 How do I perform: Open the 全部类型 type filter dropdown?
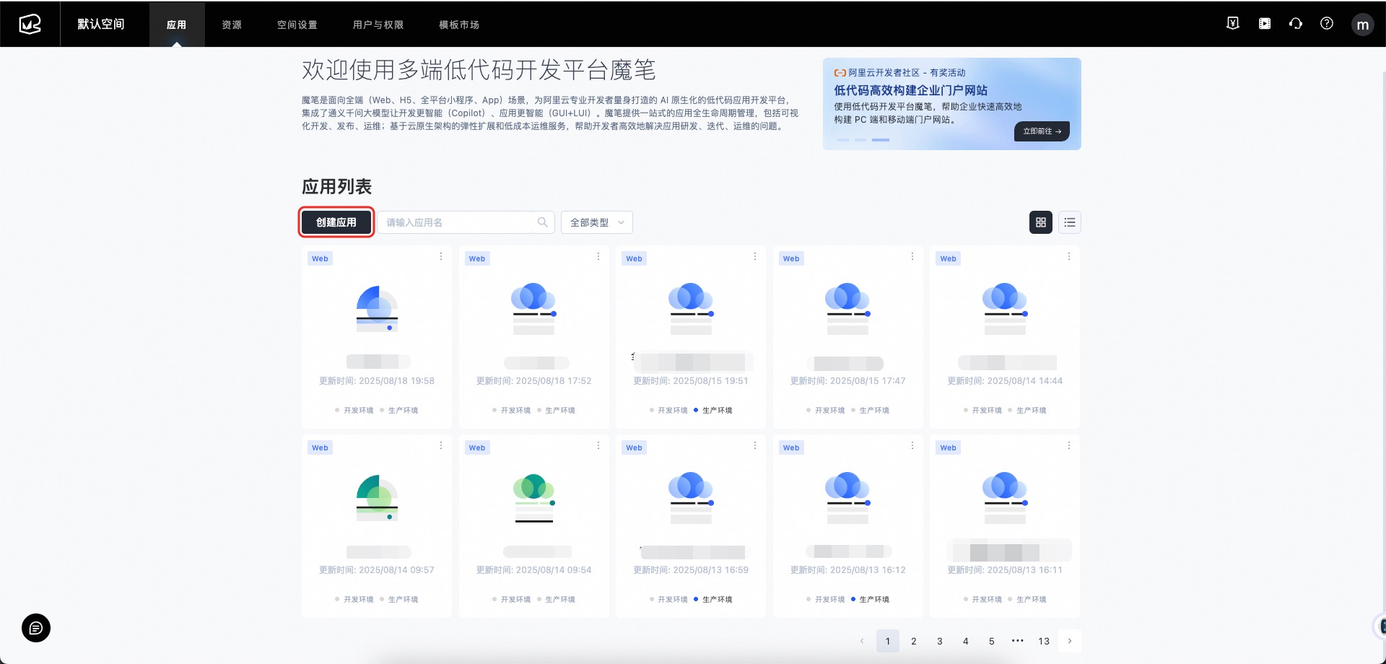pyautogui.click(x=597, y=222)
